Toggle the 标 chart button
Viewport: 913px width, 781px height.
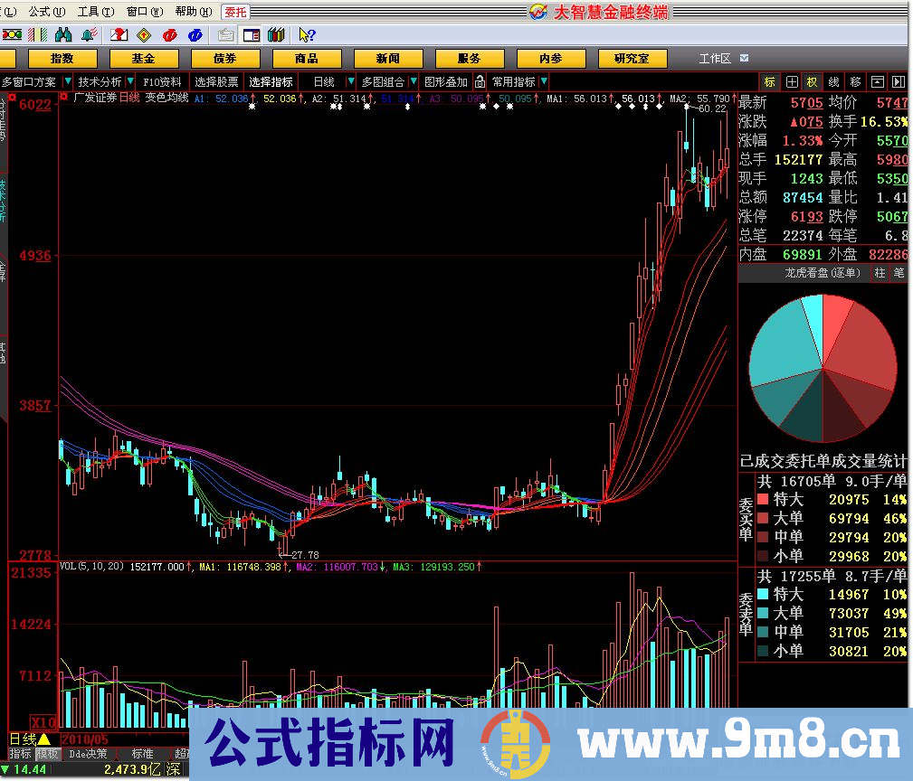(770, 82)
